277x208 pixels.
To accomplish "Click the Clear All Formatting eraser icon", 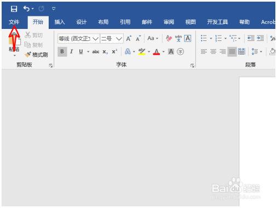I will point(169,38).
